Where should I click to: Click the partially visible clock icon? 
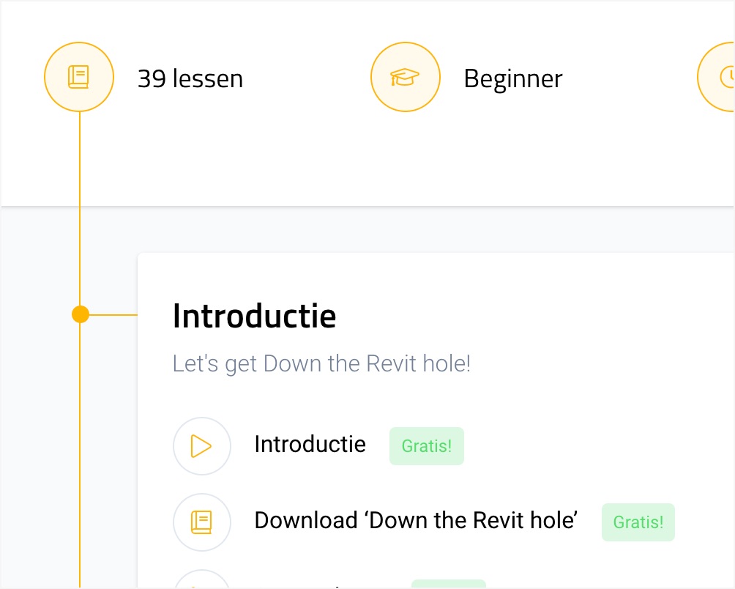click(721, 77)
